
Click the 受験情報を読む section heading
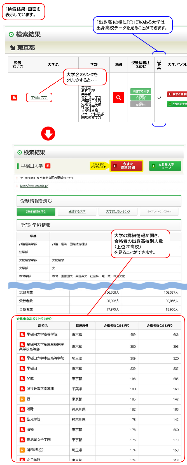(36, 201)
